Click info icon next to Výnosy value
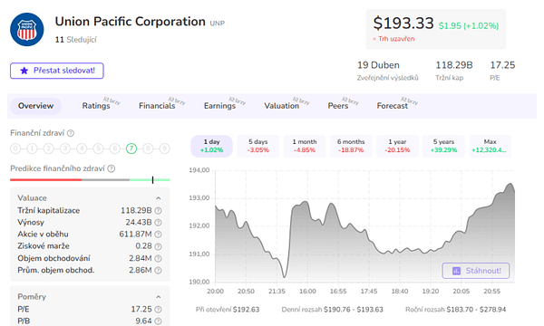 158,223
